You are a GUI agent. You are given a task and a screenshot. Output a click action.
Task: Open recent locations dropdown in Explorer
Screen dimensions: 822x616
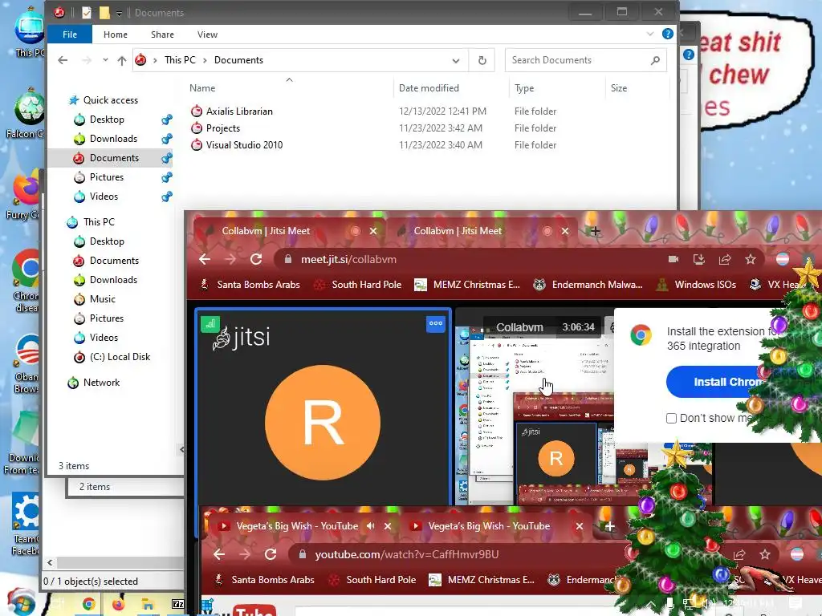pos(105,60)
